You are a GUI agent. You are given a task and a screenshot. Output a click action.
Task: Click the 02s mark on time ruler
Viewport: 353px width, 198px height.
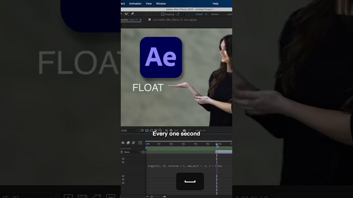(x=171, y=144)
